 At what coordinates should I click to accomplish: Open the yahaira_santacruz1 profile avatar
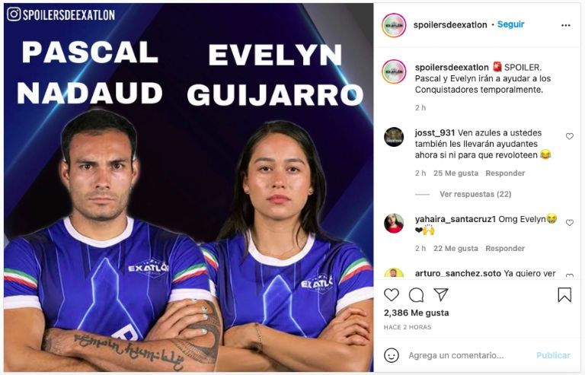click(x=394, y=224)
